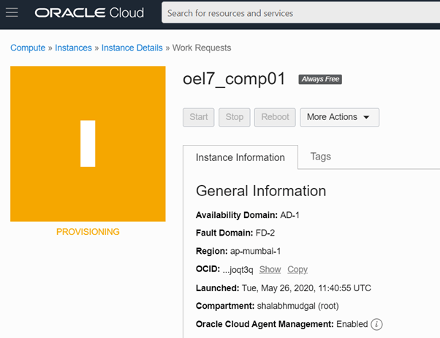Switch to the Instance Information tab
The height and width of the screenshot is (338, 440).
coord(240,157)
